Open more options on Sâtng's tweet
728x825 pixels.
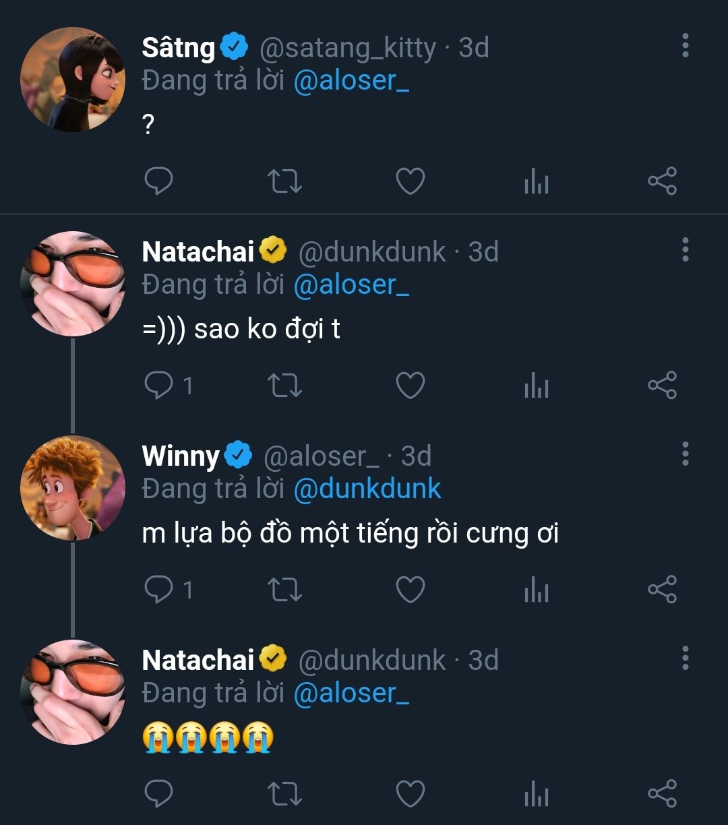685,46
